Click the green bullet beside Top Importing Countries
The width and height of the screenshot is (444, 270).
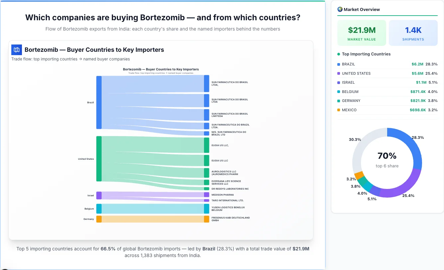tap(338, 54)
